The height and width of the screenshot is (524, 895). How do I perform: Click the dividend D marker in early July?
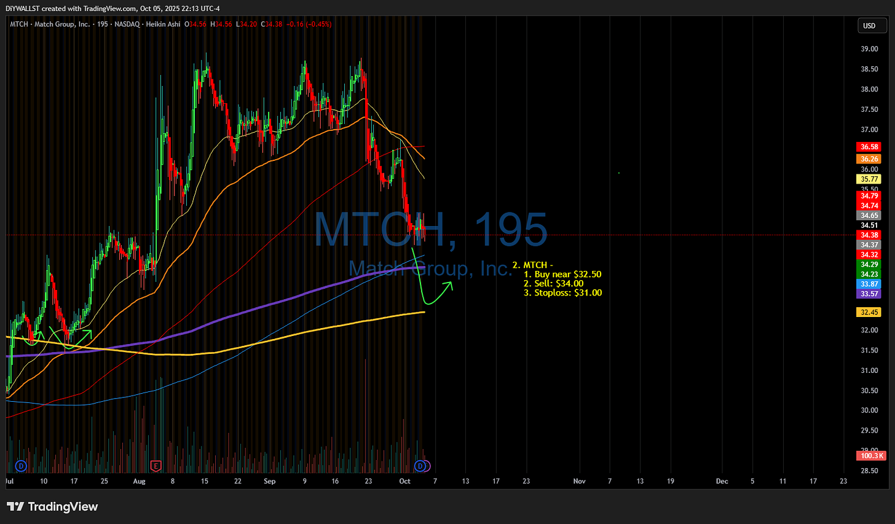20,467
